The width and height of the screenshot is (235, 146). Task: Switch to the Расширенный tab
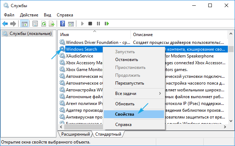point(75,134)
